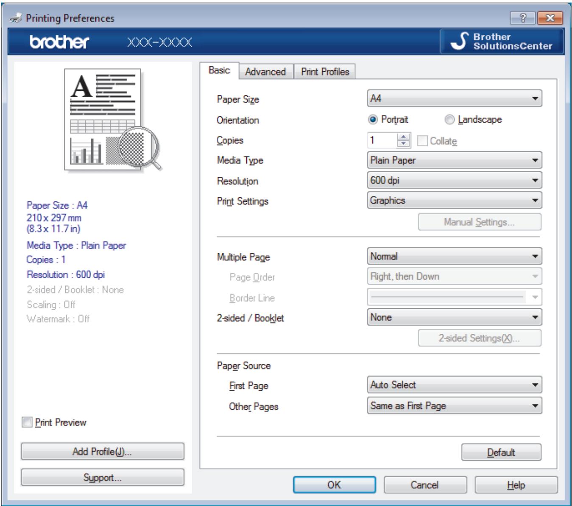Click the Manual Settings button
The width and height of the screenshot is (572, 506).
(480, 222)
